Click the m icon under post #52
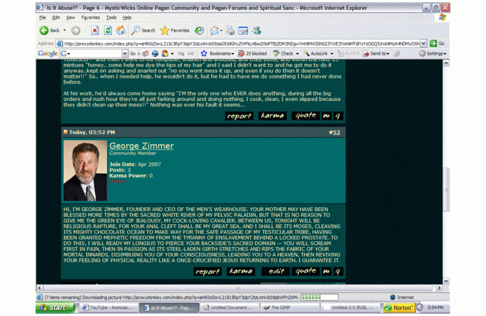This screenshot has height=316, width=486. 326,272
